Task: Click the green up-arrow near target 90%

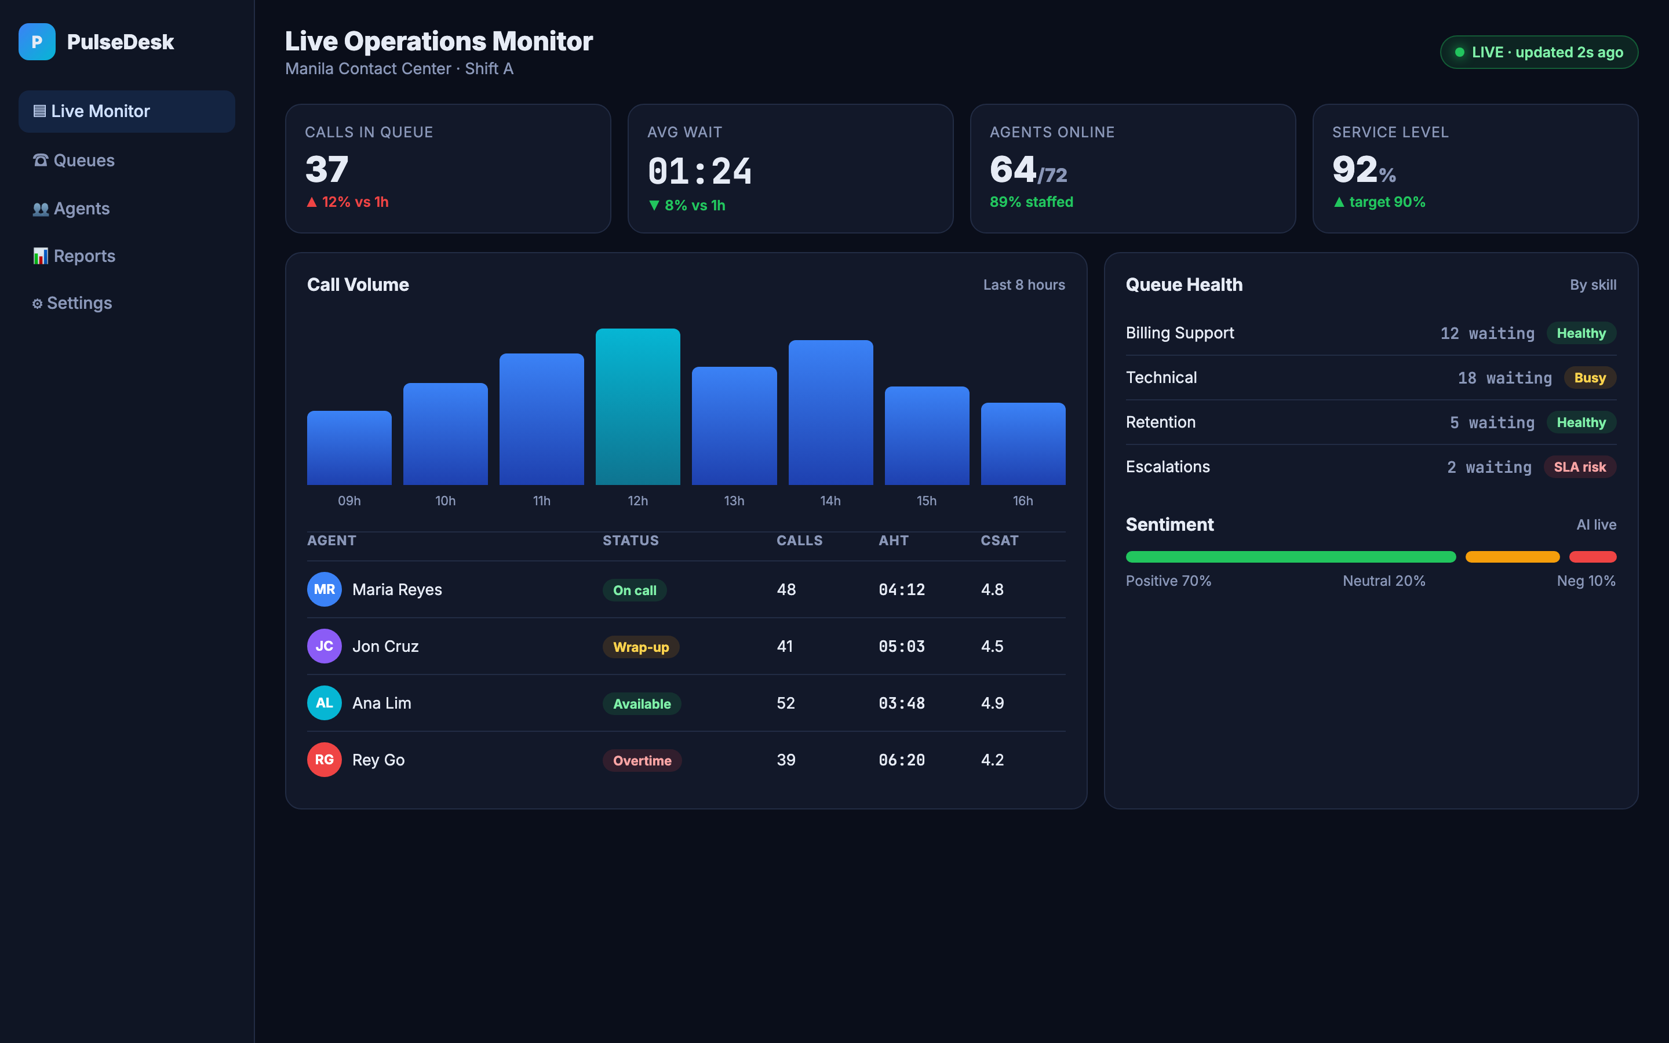Action: [x=1339, y=202]
